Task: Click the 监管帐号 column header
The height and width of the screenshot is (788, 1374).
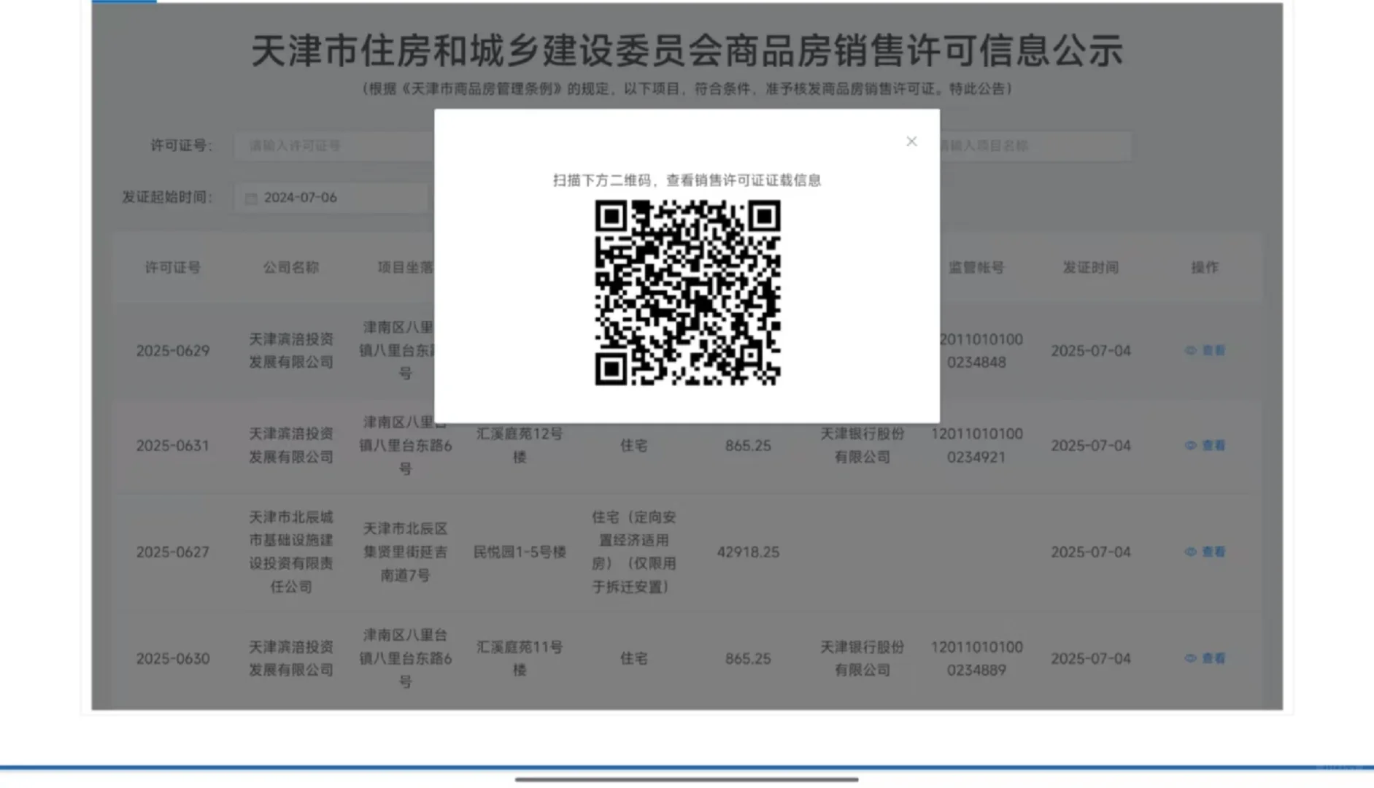Action: coord(976,268)
